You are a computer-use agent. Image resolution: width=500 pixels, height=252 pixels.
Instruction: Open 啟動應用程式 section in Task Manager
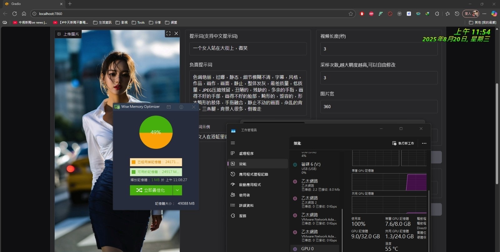tap(250, 185)
